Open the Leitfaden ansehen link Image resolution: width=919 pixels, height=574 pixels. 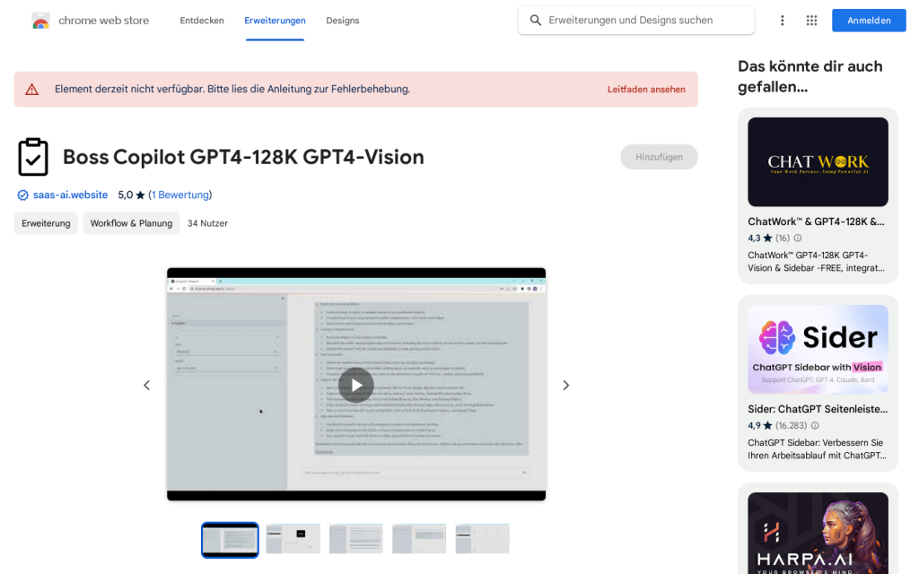pyautogui.click(x=645, y=90)
